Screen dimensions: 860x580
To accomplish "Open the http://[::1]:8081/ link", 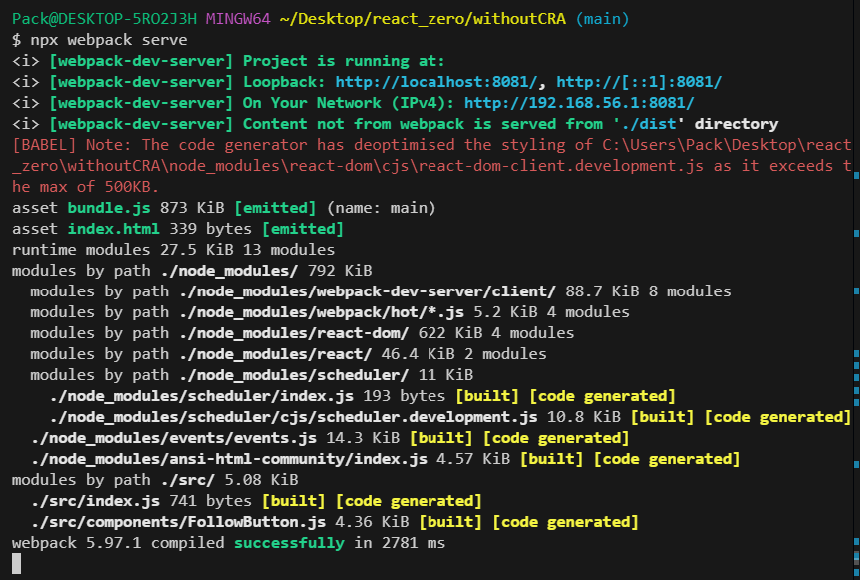I will [639, 82].
